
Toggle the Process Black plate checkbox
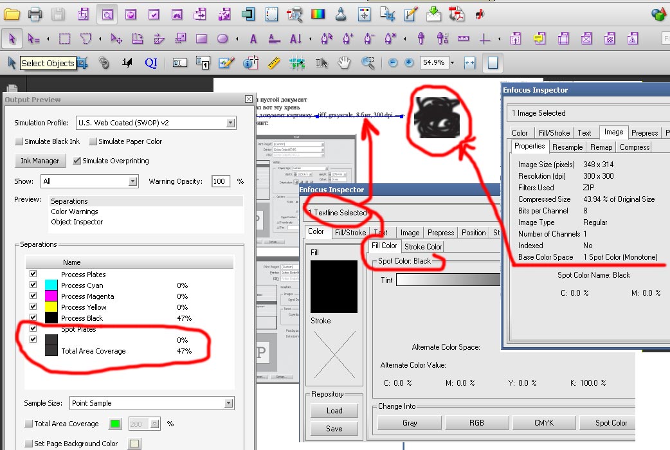point(33,317)
